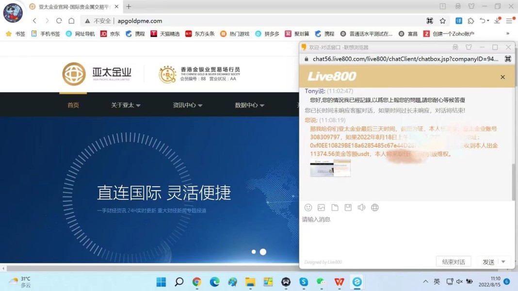Click the 亚太金业 logo

click(x=97, y=74)
